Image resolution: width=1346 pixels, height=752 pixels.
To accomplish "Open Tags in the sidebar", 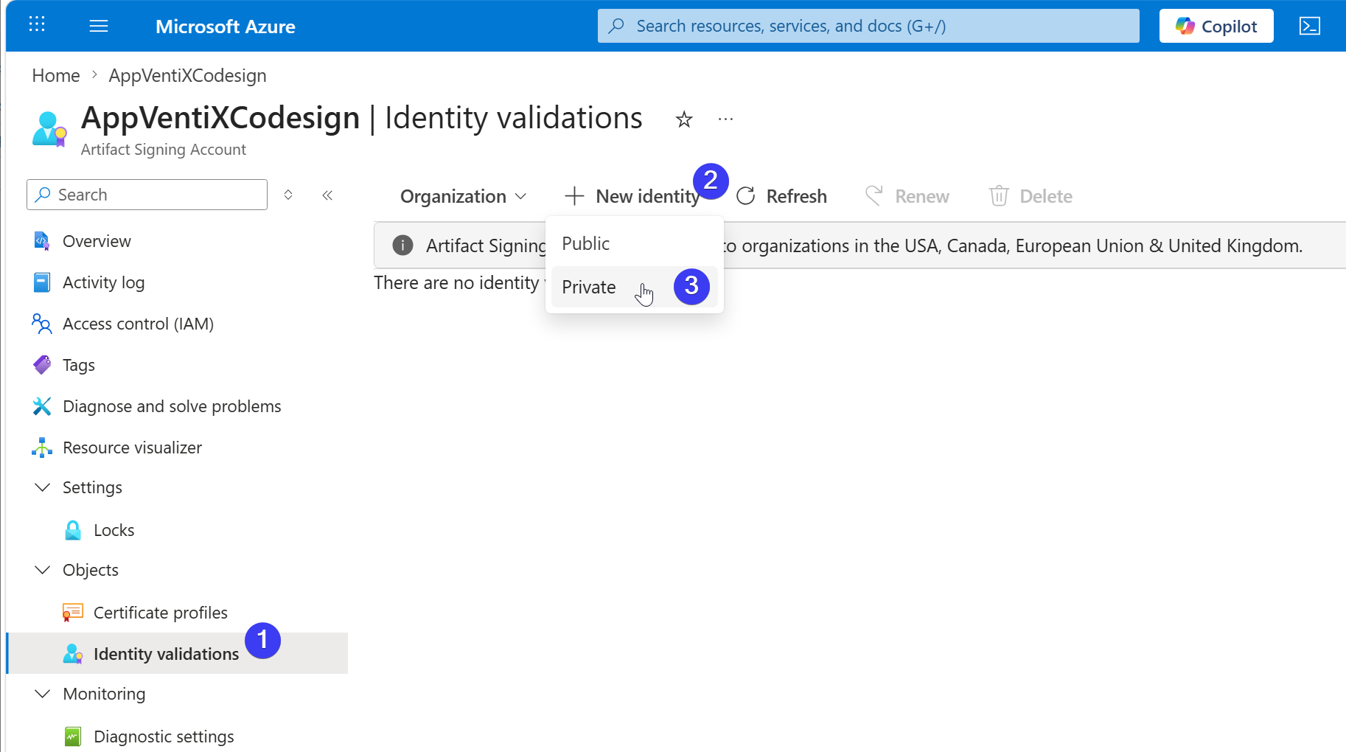I will point(78,365).
